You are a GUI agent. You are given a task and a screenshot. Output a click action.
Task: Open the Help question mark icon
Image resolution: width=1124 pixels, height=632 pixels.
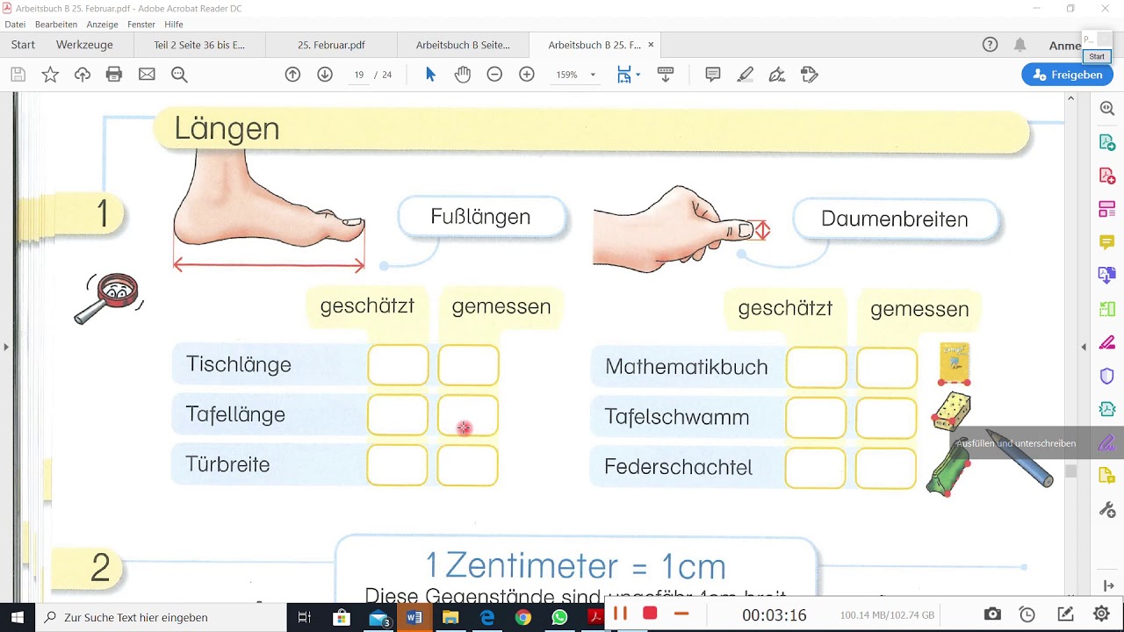point(990,45)
